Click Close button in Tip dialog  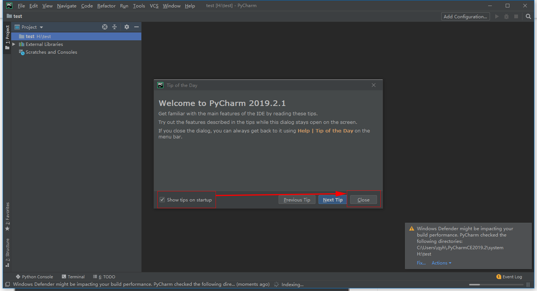click(x=364, y=200)
